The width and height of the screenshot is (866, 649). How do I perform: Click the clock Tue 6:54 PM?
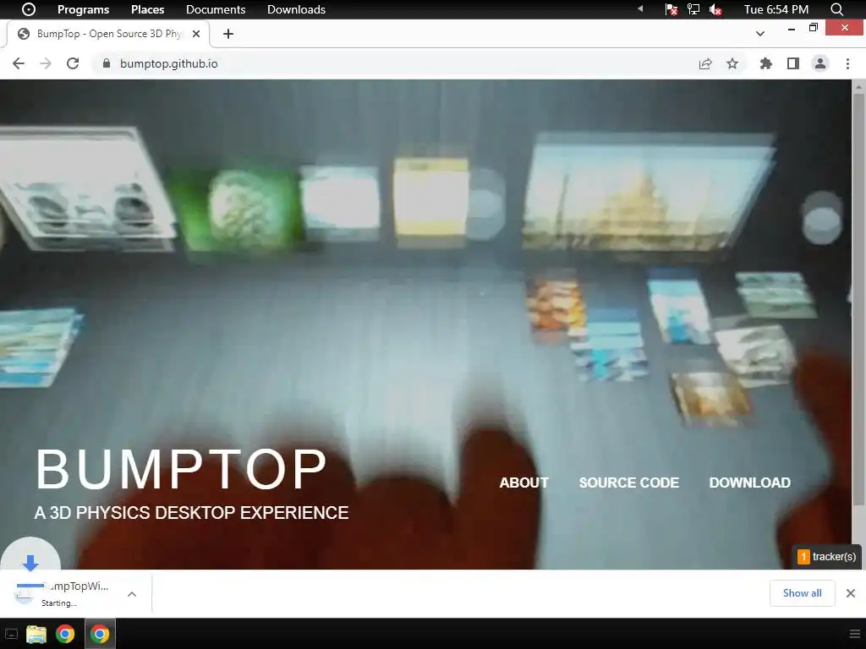pos(776,9)
